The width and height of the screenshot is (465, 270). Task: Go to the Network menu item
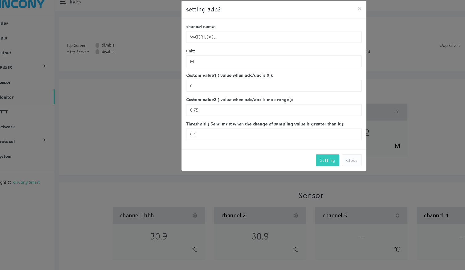click(8, 127)
